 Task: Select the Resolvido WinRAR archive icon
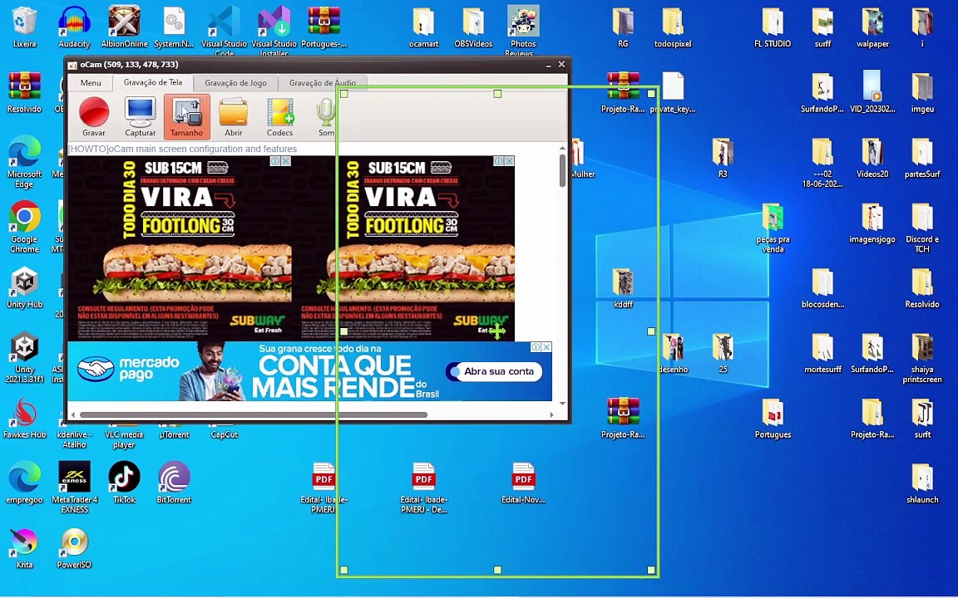click(24, 92)
